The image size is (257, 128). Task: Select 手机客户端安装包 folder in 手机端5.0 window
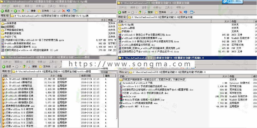[x=152, y=80]
